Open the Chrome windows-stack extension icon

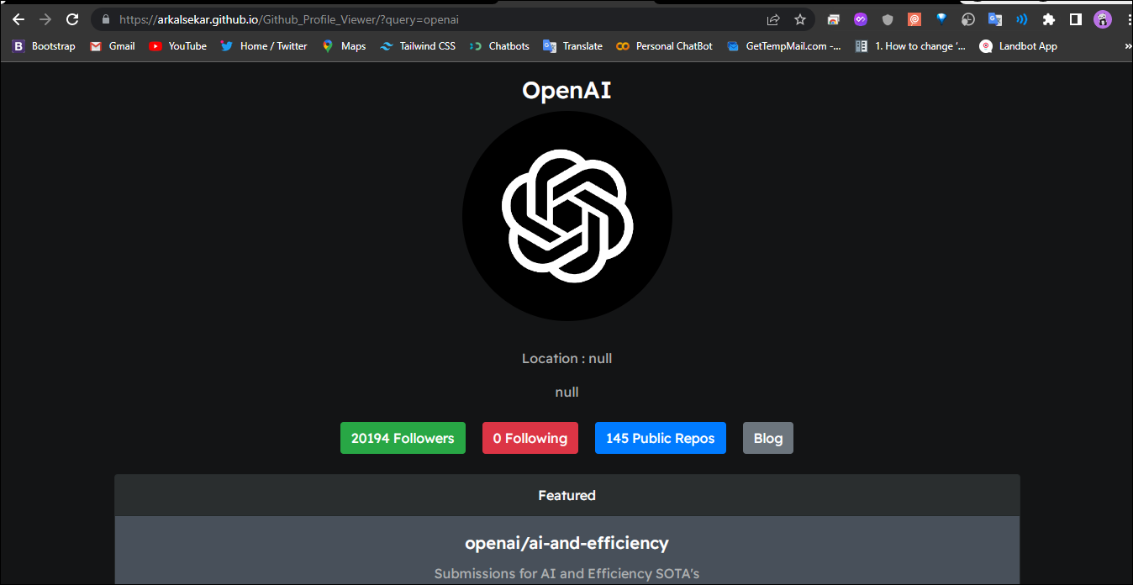pyautogui.click(x=833, y=19)
